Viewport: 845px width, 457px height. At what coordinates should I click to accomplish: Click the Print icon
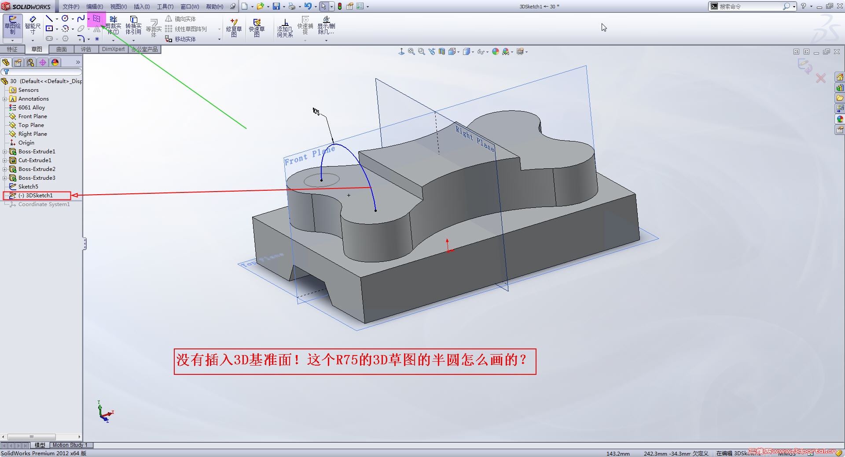292,6
